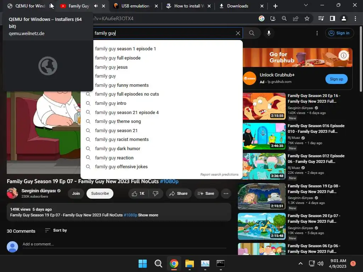Open the ad info icon on Grubhub banner
363x272 pixels.
344,55
